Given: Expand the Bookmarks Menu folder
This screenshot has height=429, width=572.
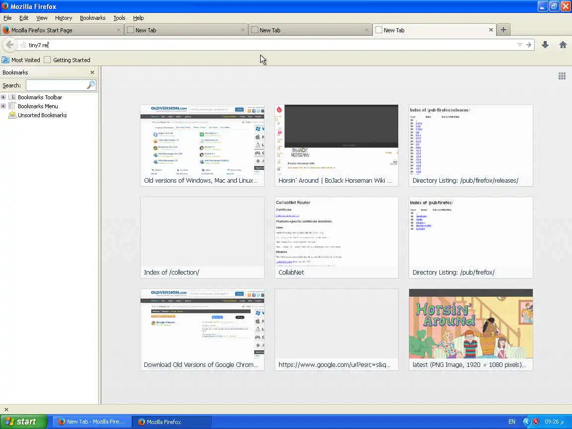Looking at the screenshot, I should pyautogui.click(x=3, y=106).
